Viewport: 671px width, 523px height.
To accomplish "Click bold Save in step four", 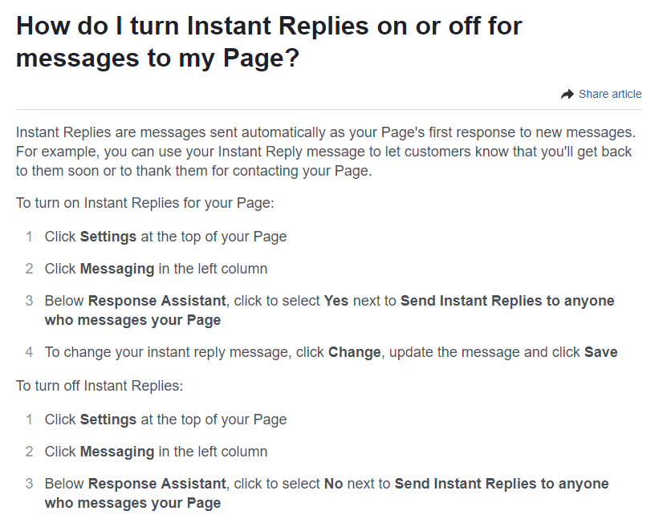I will pos(601,352).
